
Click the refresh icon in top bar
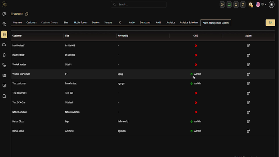pos(243,5)
